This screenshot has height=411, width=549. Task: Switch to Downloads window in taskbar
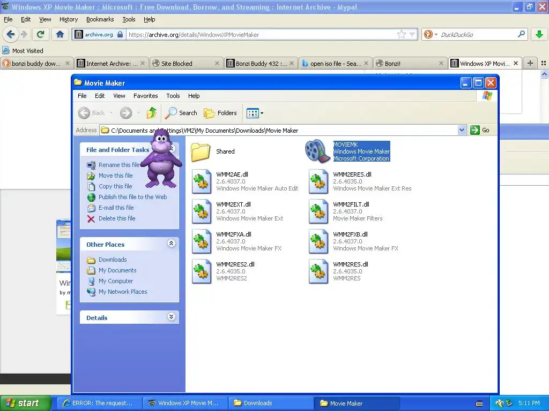270,403
